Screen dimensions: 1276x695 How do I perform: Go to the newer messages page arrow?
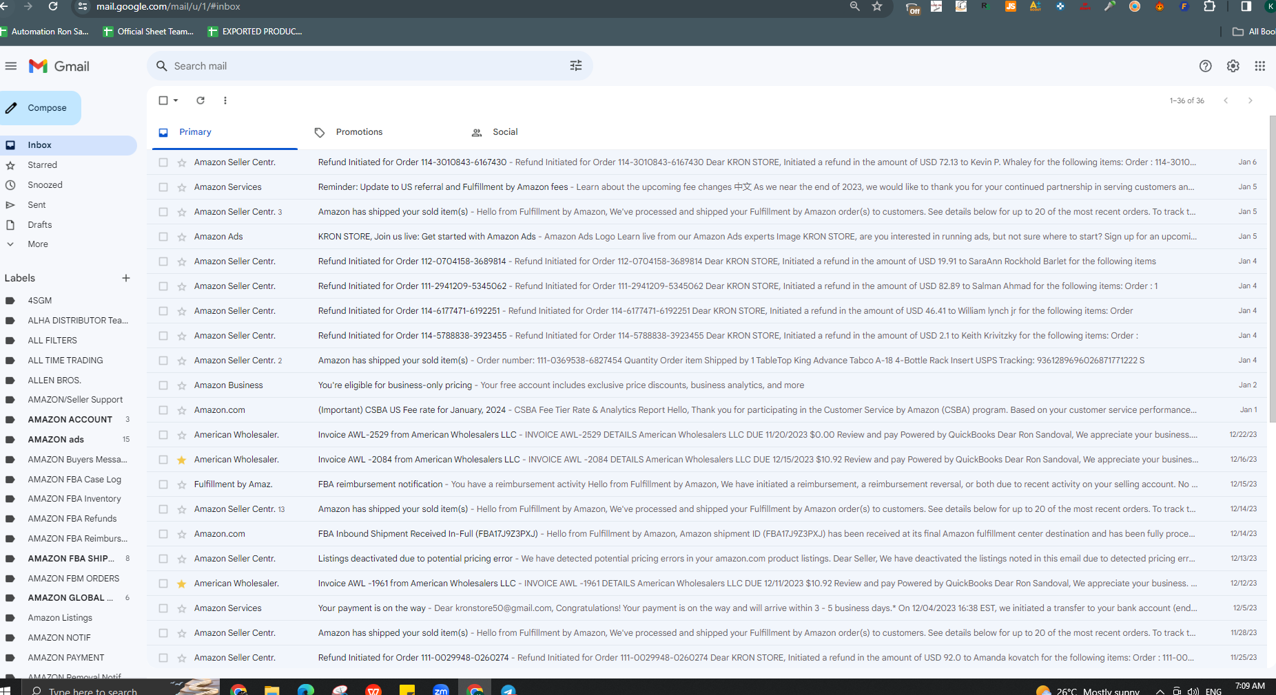coord(1226,100)
